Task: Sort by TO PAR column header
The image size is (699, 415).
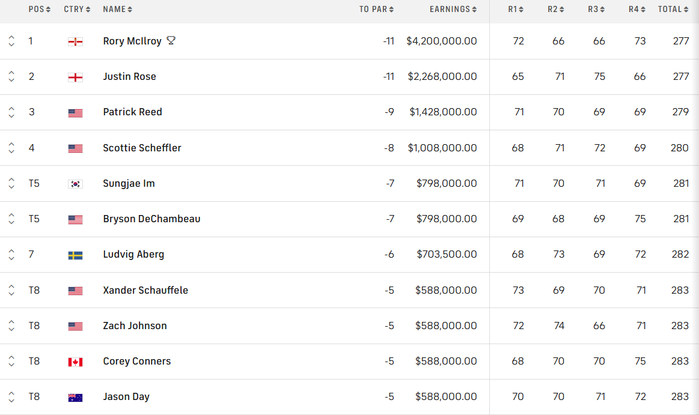Action: 376,9
